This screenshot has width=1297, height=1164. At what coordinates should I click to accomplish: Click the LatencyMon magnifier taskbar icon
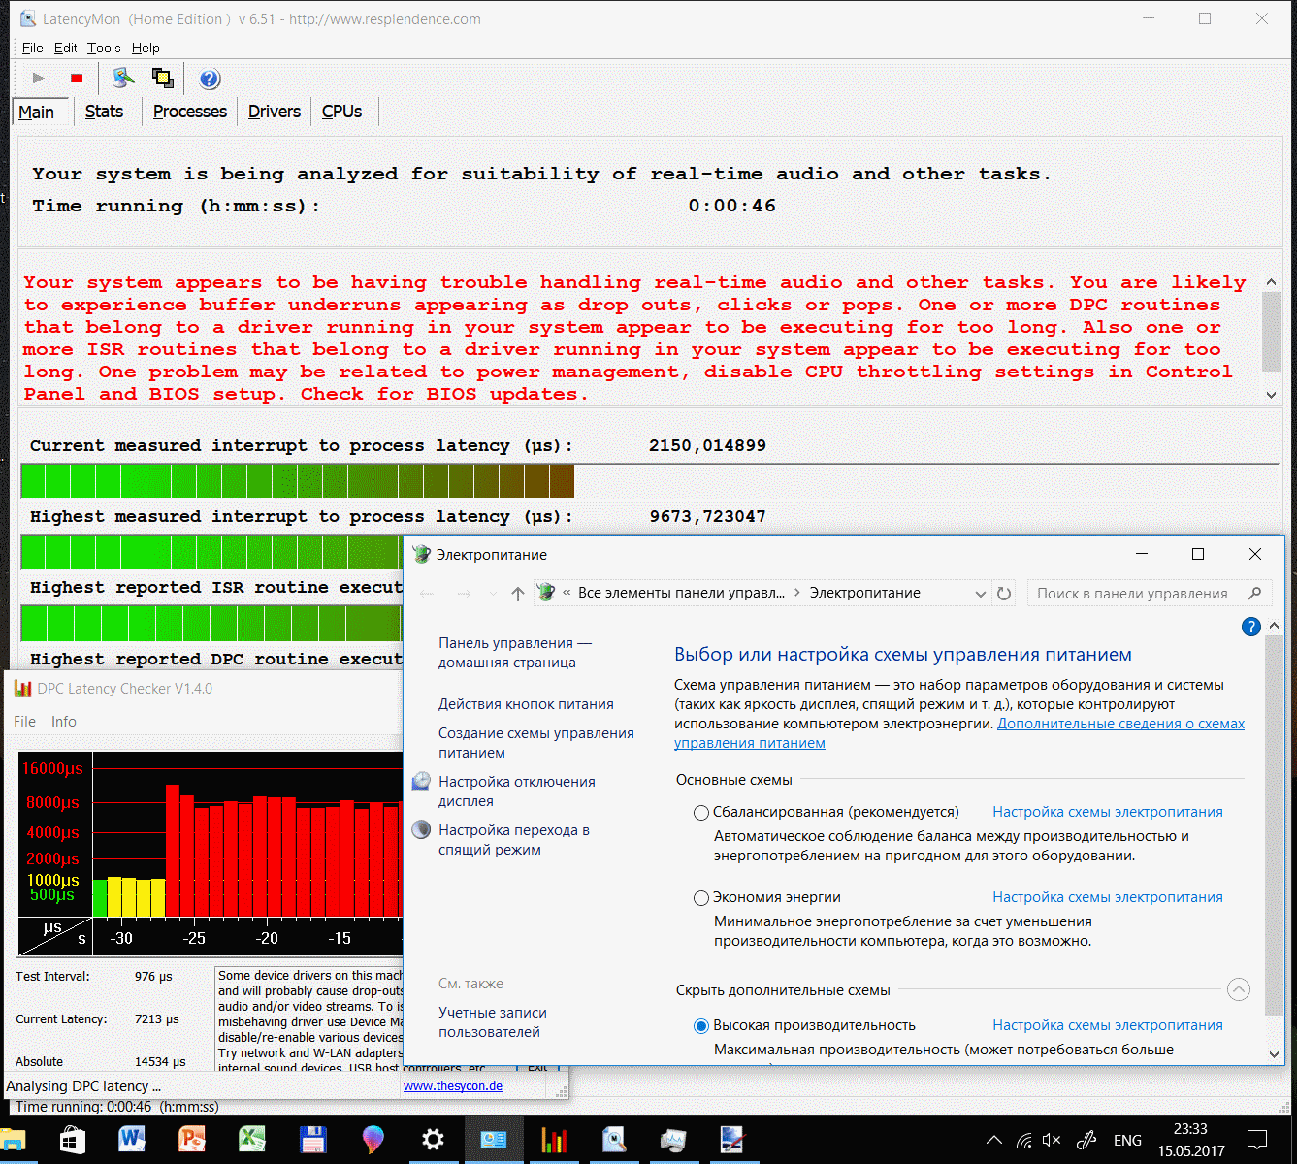(x=614, y=1141)
